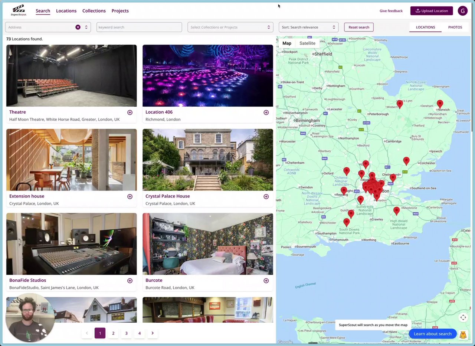Screen dimensions: 475x346
Task: Click the marker in South Downs National Park
Action: [346, 222]
